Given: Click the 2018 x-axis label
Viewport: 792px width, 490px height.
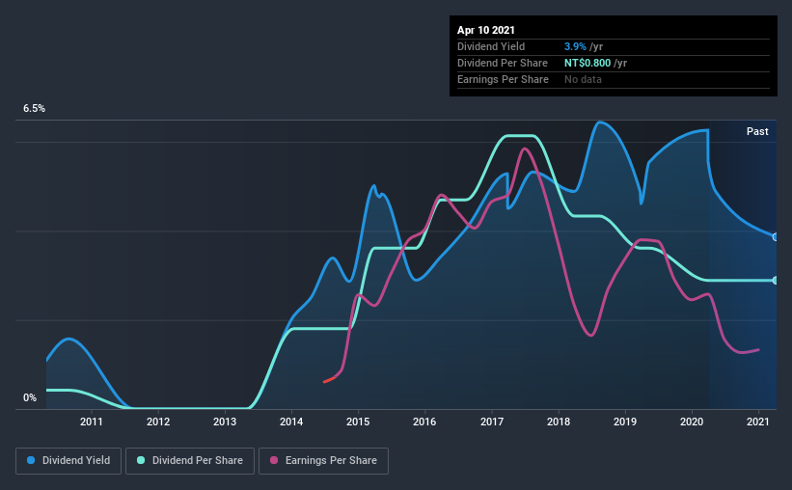Looking at the screenshot, I should click(x=559, y=422).
